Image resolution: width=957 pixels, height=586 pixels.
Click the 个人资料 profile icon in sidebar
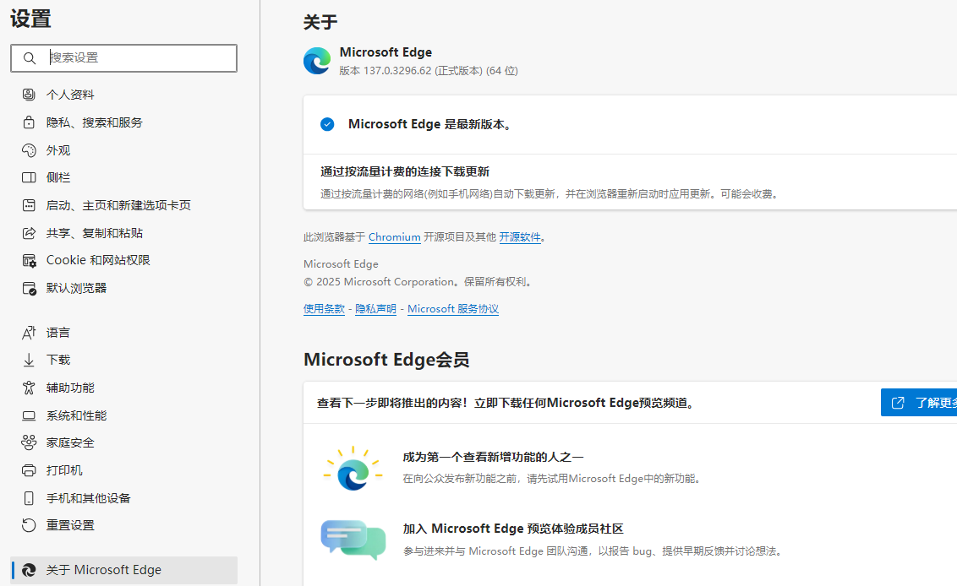point(29,95)
